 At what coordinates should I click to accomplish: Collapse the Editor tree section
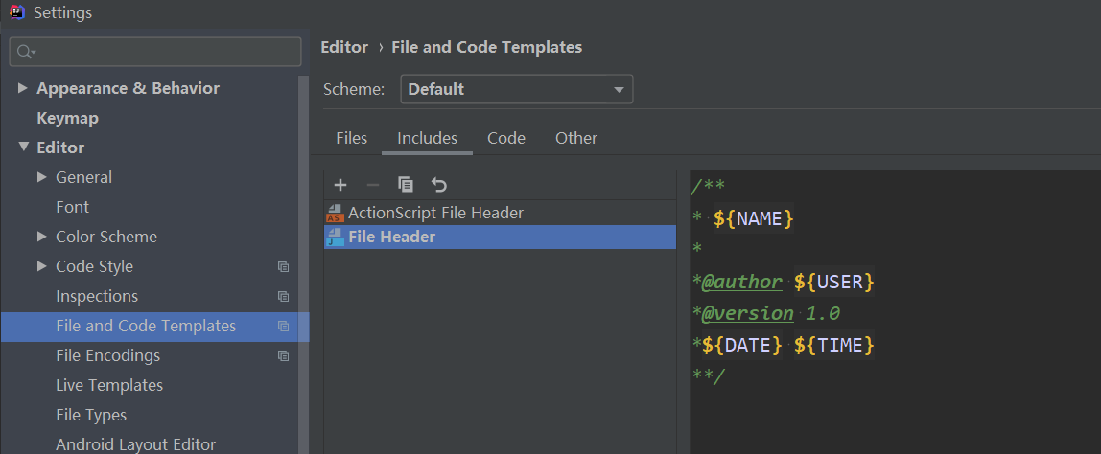[23, 148]
